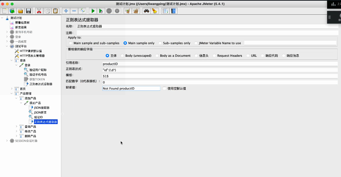Collapse the 产品管理 controller node

click(12, 94)
